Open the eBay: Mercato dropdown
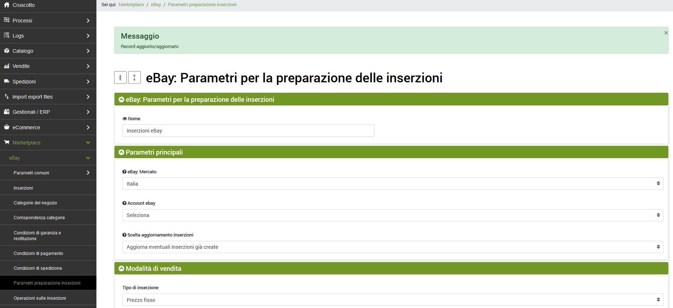The image size is (673, 308). 392,184
